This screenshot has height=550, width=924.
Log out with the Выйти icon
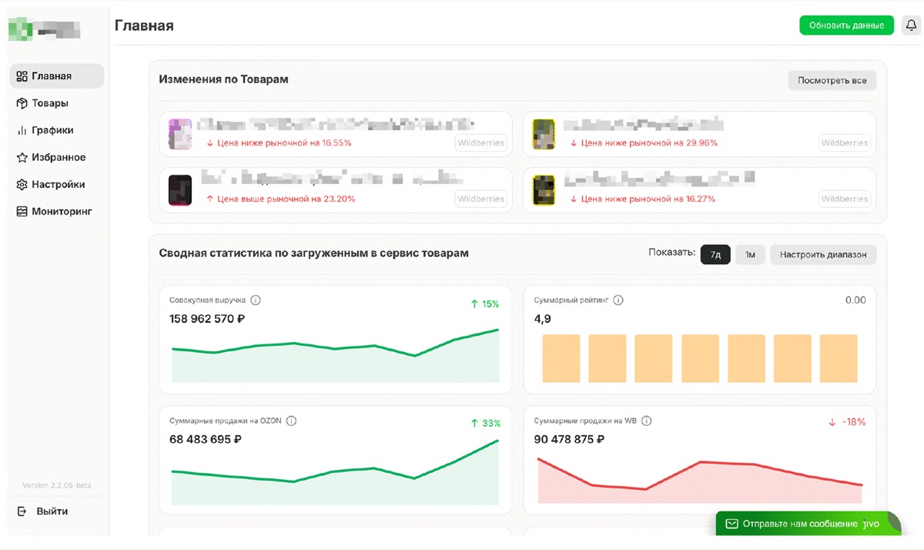click(22, 511)
